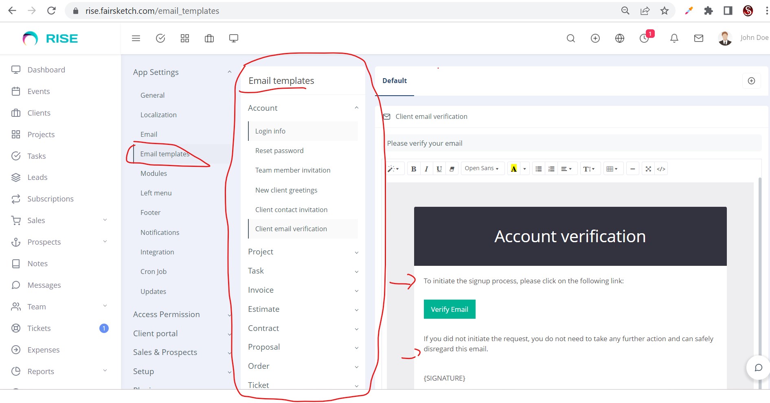Screen dimensions: 770x403
Task: Expand the Invoice templates section
Action: 303,290
